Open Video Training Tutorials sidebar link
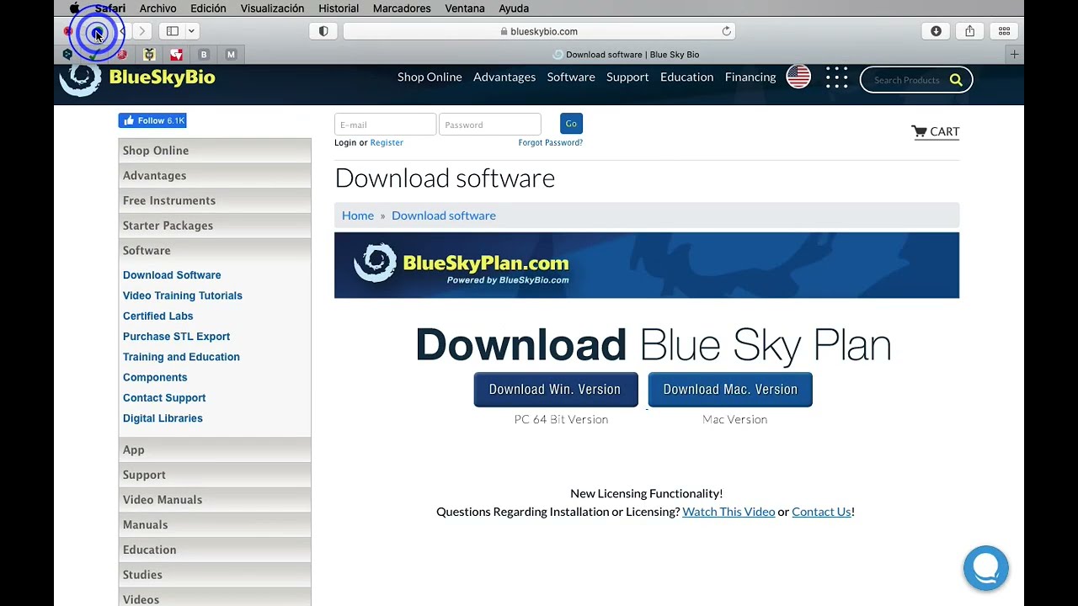1078x606 pixels. [183, 295]
